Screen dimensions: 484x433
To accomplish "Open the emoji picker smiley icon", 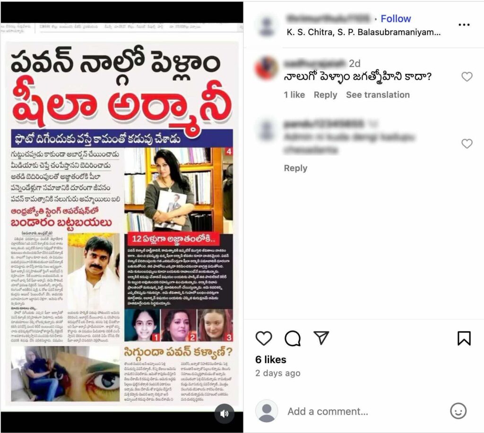I will (x=458, y=411).
